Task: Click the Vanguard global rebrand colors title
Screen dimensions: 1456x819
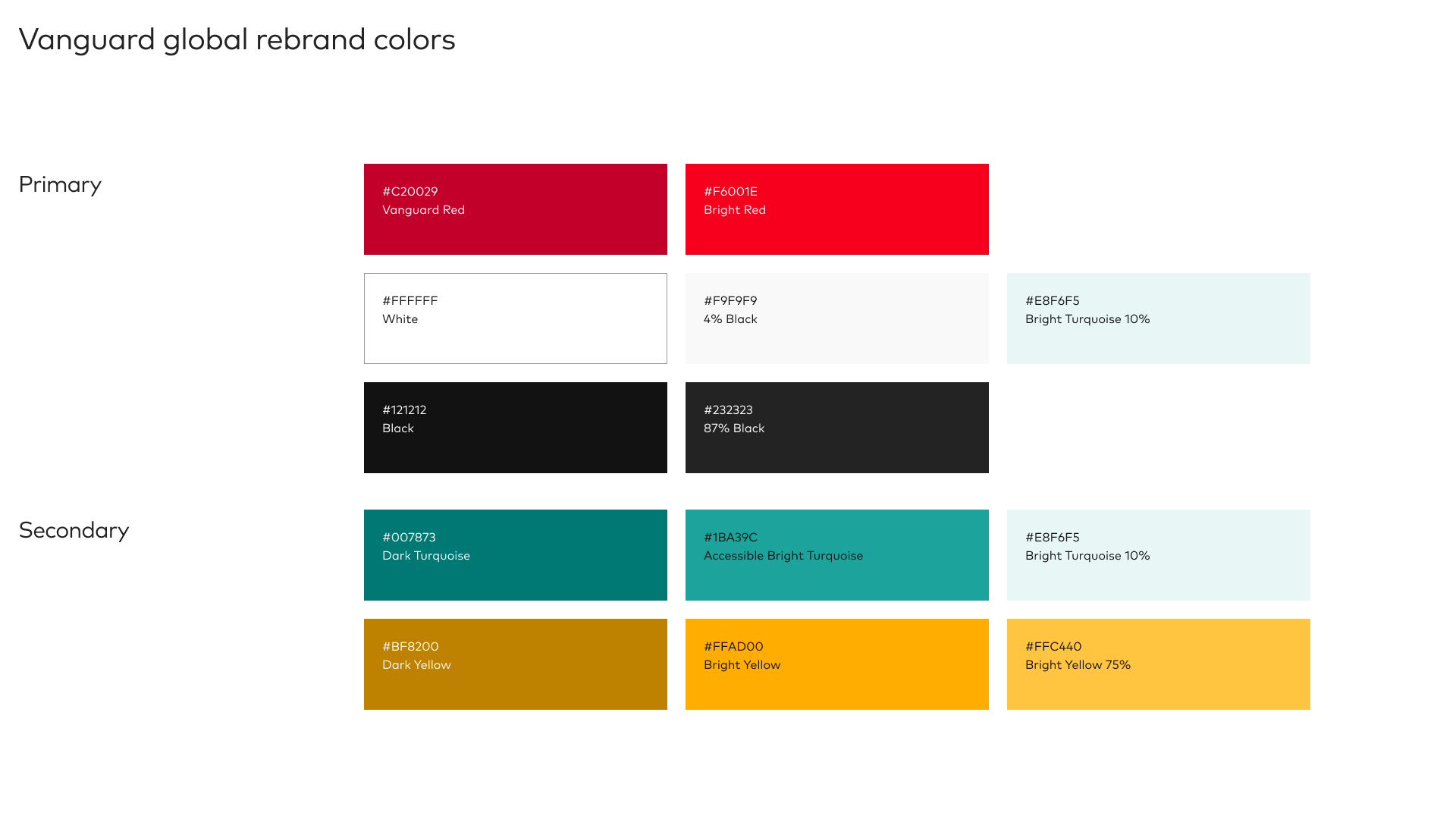Action: 237,39
